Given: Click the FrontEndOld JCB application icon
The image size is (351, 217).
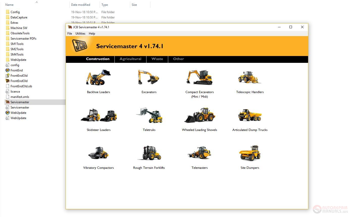Looking at the screenshot, I should 8,81.
